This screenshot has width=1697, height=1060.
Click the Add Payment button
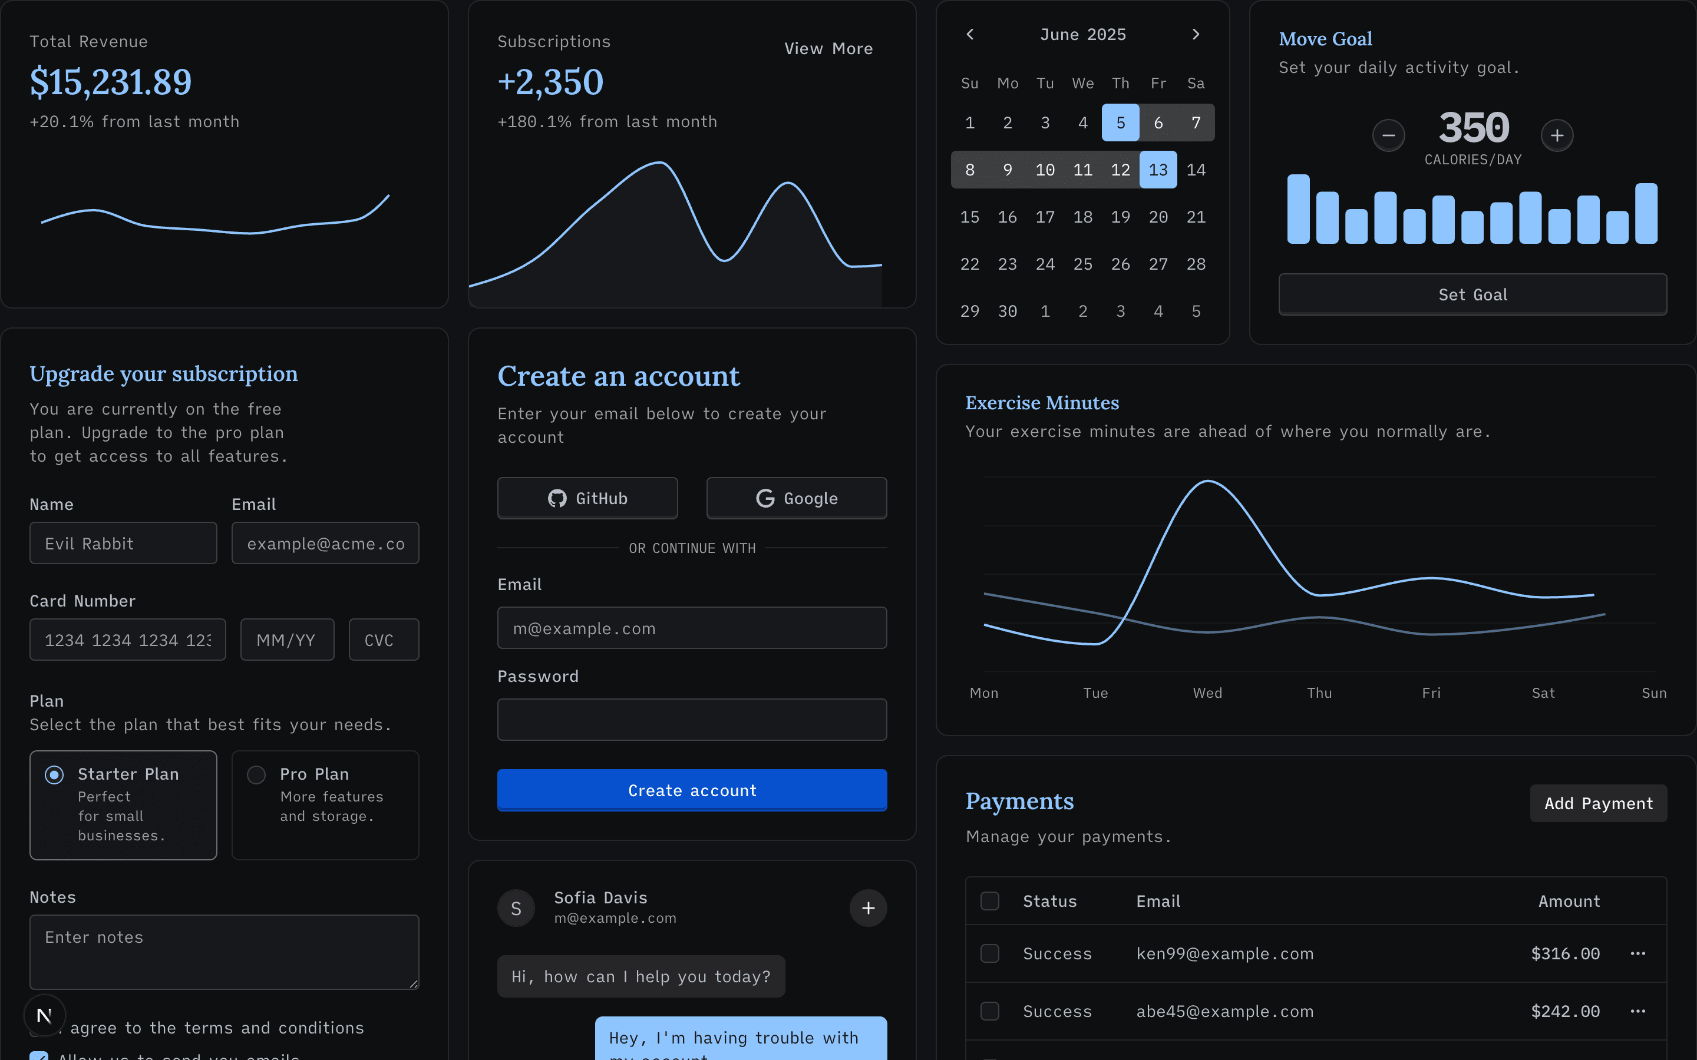tap(1597, 803)
